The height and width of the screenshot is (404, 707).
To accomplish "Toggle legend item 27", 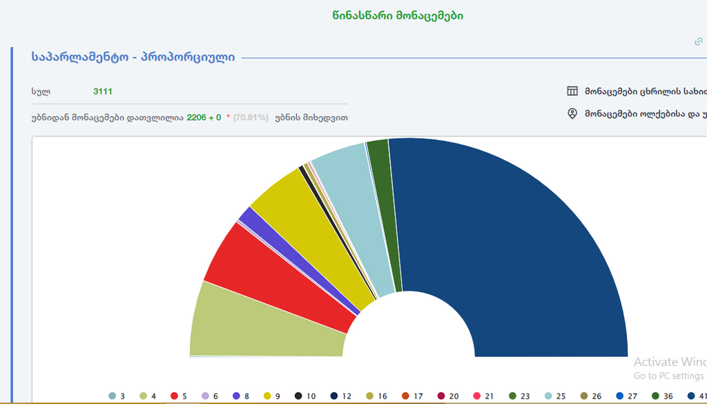I will point(626,396).
